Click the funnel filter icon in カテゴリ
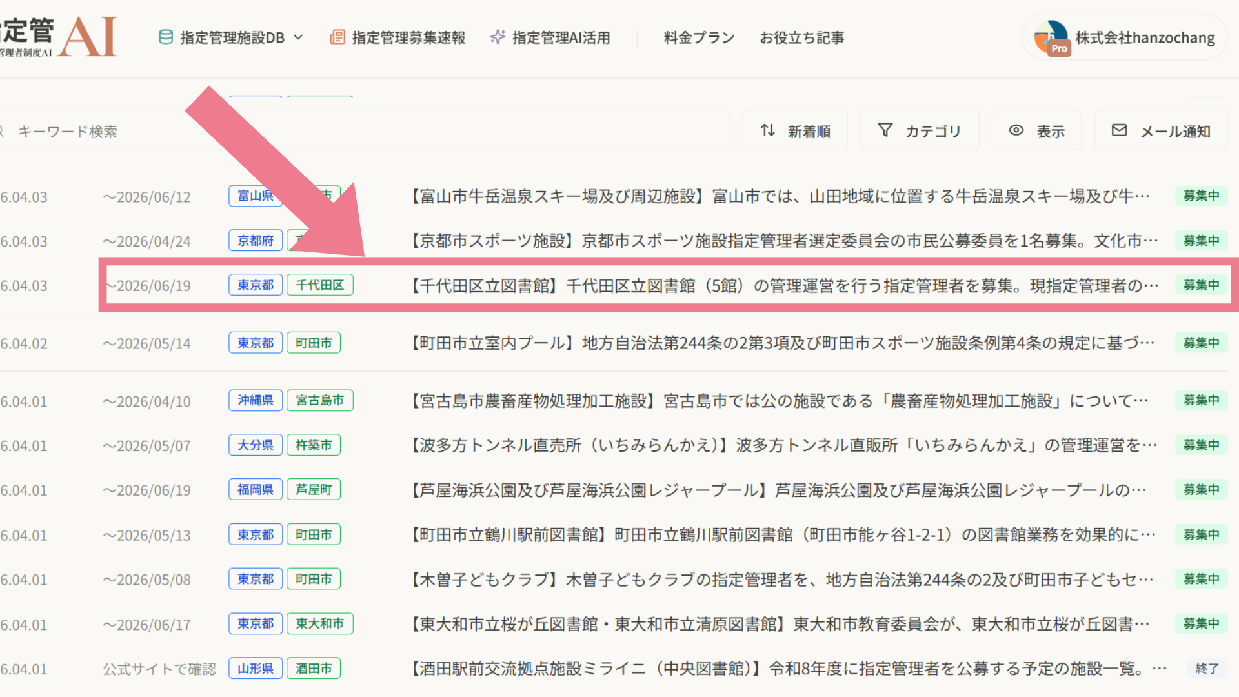This screenshot has width=1239, height=697. 885,130
